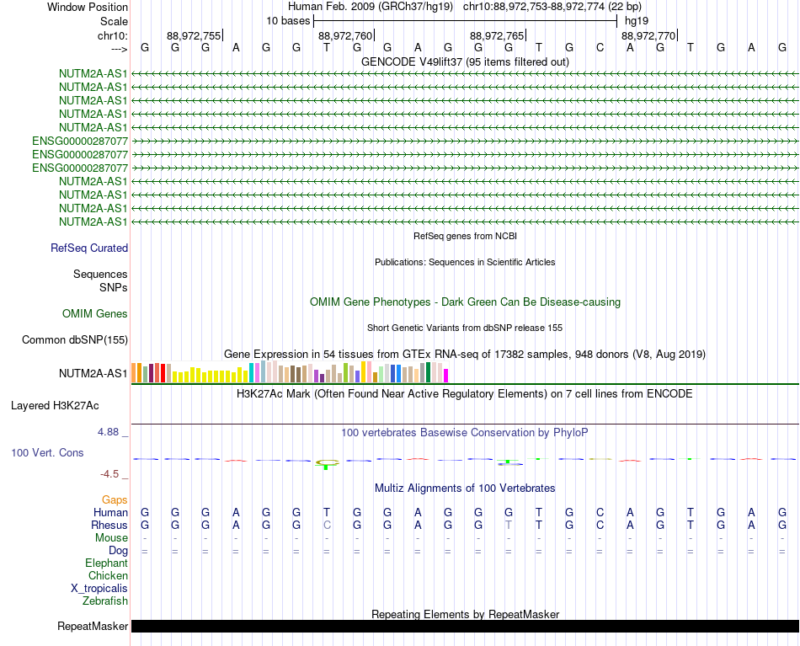Click the RepeatMasker track label
Screen dimensions: 800x646
[x=93, y=626]
